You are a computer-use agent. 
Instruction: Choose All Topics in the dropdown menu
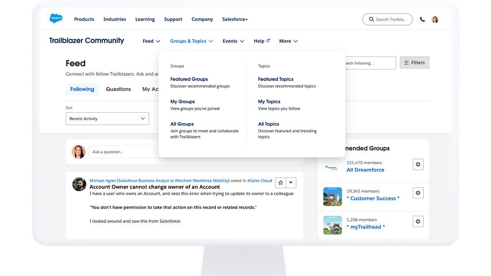(269, 124)
